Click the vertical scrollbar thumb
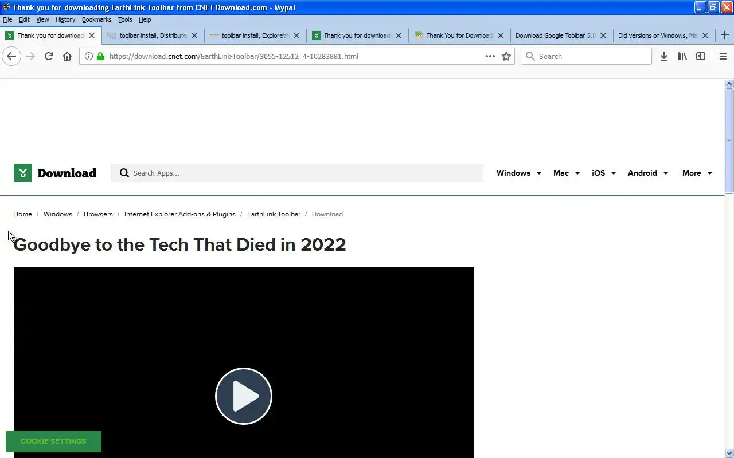 tap(729, 141)
